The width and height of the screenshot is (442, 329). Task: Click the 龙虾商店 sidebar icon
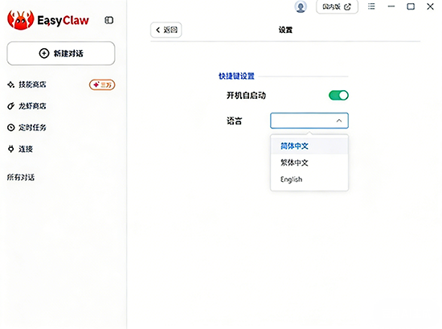click(x=10, y=106)
